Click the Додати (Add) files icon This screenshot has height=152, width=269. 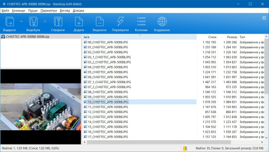[79, 21]
